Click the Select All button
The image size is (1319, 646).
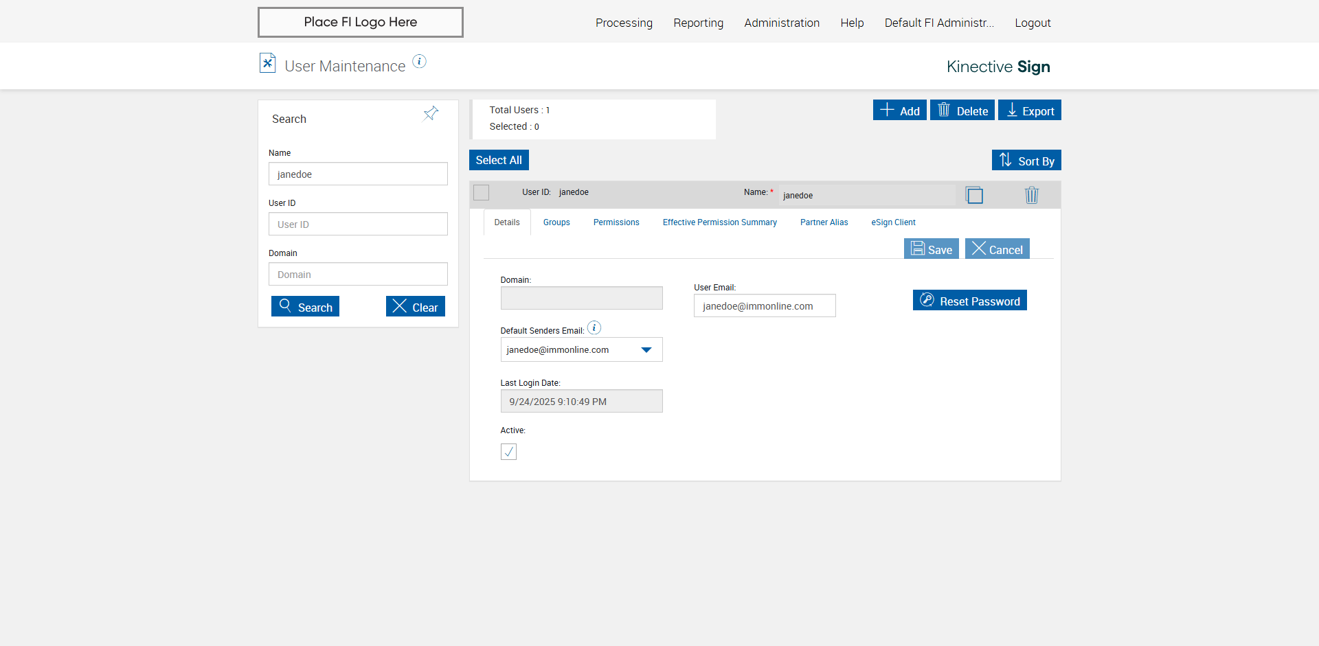coord(499,160)
